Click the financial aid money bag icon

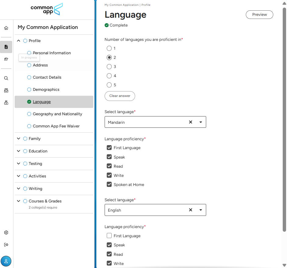click(6, 103)
